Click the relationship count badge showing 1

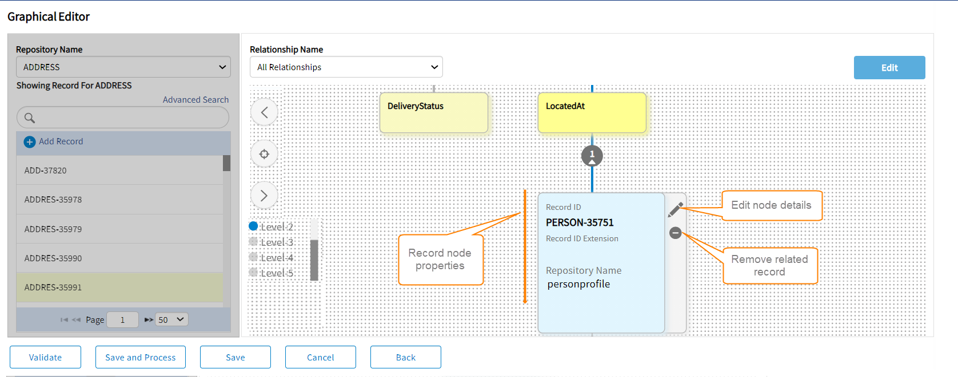(592, 155)
